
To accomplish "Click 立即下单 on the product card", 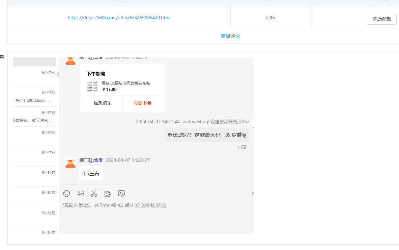I will (x=142, y=103).
